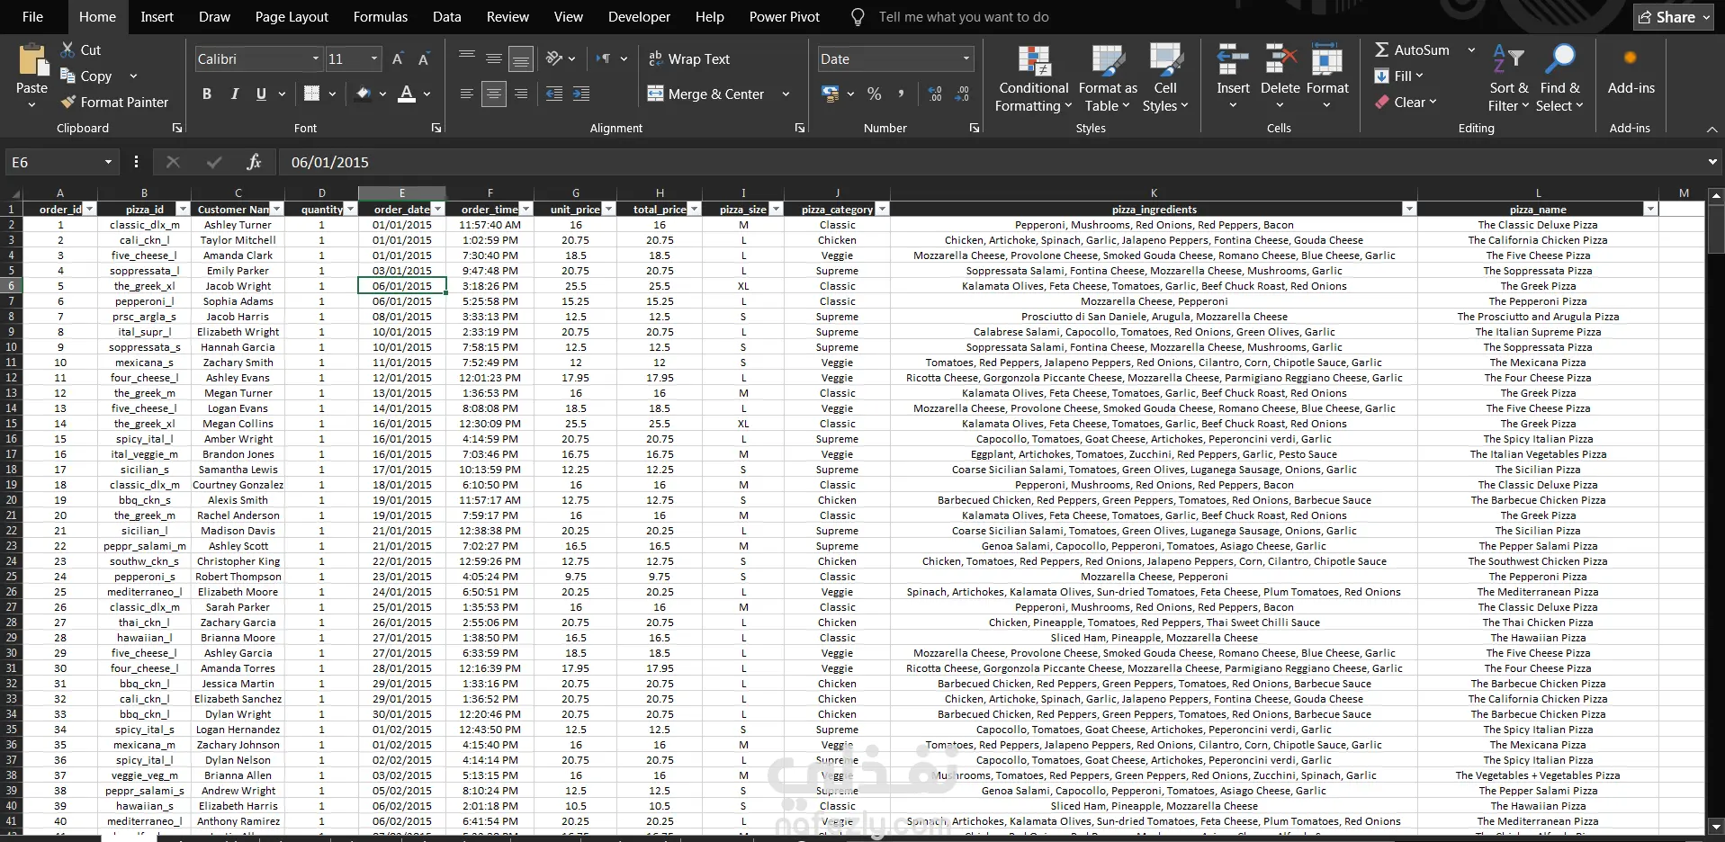Viewport: 1725px width, 842px height.
Task: Open the Calibri font name dropdown
Action: click(x=316, y=59)
